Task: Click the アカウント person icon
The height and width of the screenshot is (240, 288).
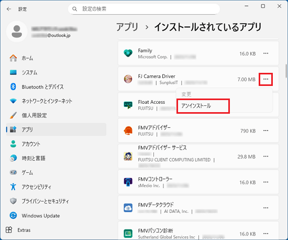Action: [13, 144]
